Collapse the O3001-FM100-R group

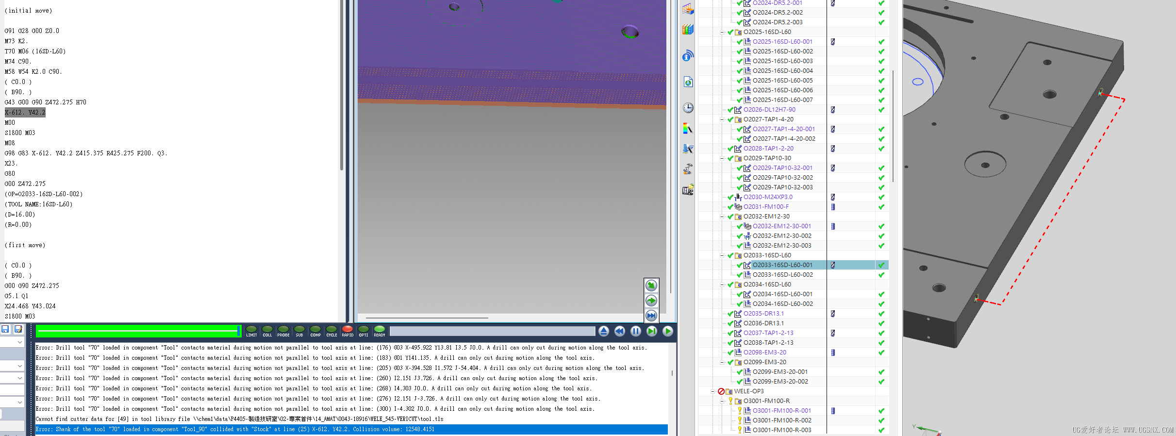click(722, 401)
